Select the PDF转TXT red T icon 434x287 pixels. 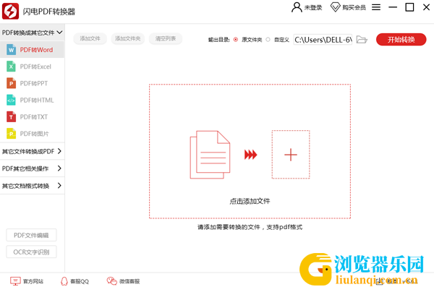click(11, 117)
